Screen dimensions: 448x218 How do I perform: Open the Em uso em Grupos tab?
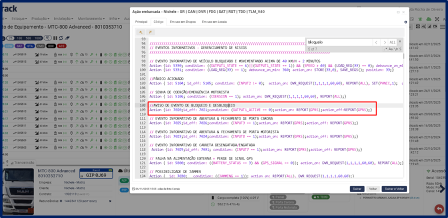[182, 22]
